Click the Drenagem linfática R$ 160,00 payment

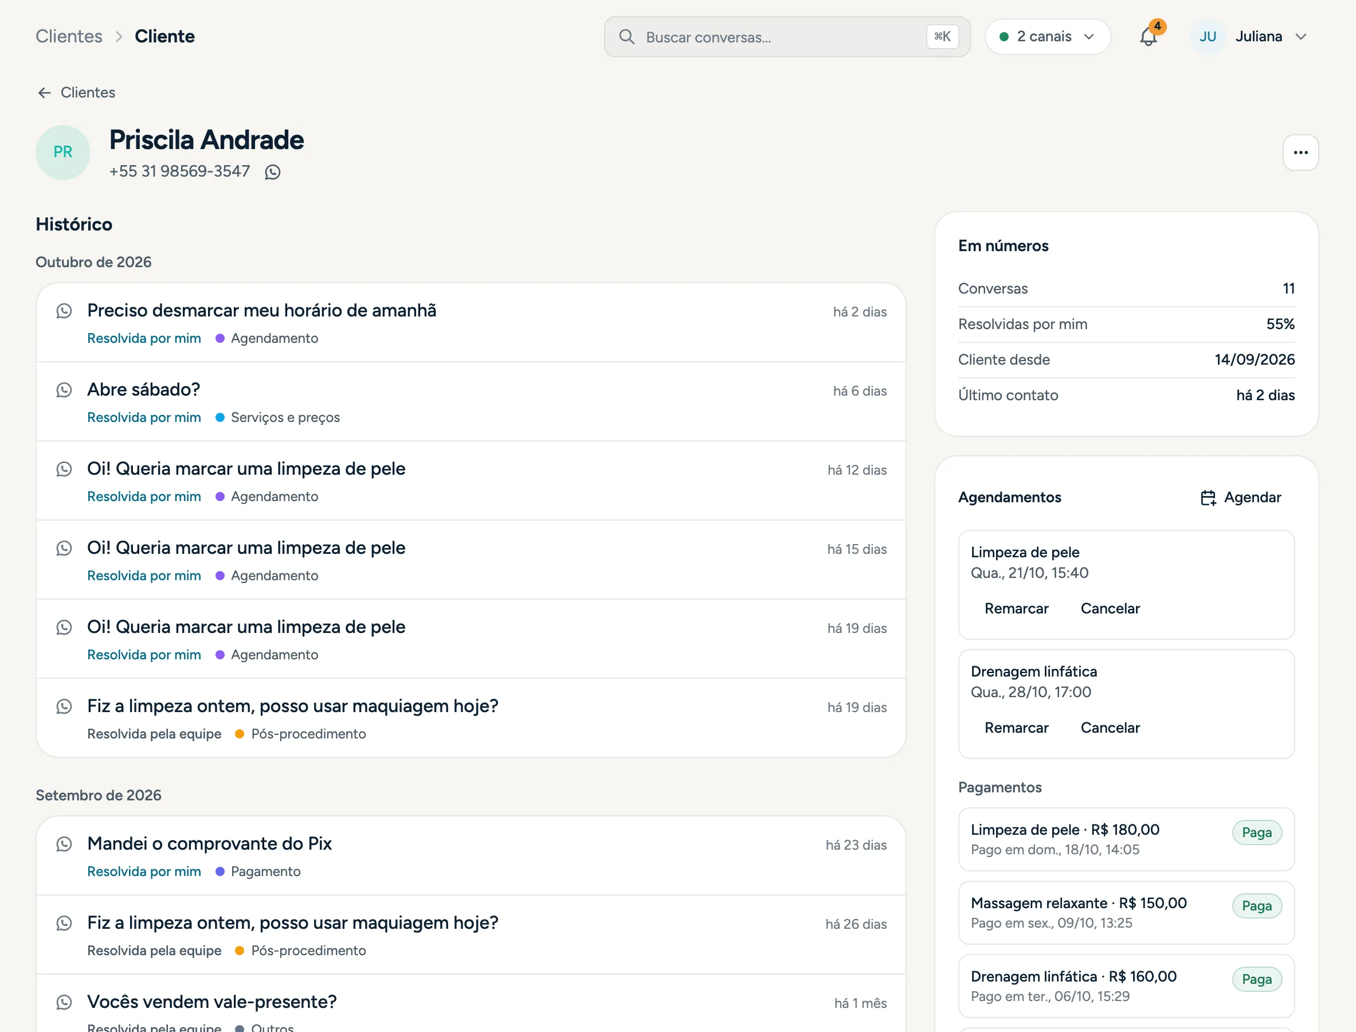point(1126,986)
